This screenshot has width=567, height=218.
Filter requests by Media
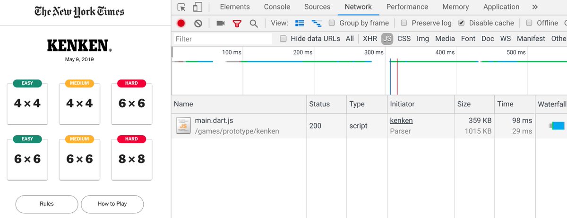tap(445, 39)
